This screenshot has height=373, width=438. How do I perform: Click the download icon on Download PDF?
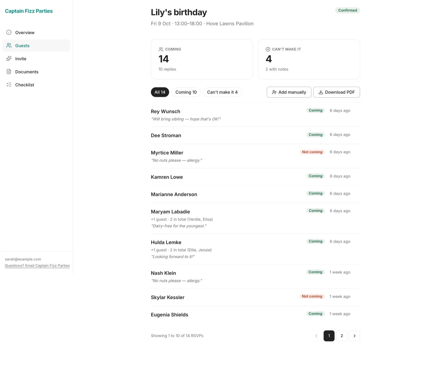pyautogui.click(x=321, y=92)
